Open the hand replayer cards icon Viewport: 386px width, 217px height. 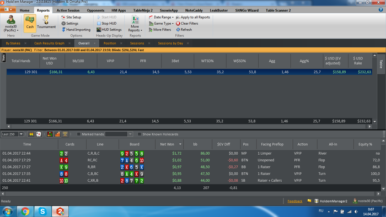[x=39, y=134]
